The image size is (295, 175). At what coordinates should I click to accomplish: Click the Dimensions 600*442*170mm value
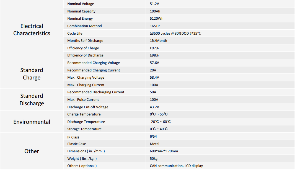click(164, 151)
